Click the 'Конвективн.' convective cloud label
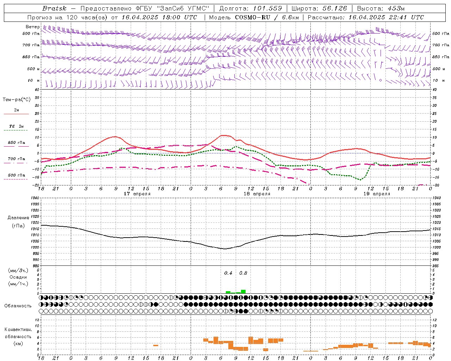The image size is (451, 361). tap(18, 330)
